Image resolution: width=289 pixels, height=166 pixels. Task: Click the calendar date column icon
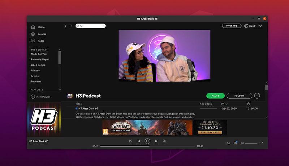click(x=223, y=104)
